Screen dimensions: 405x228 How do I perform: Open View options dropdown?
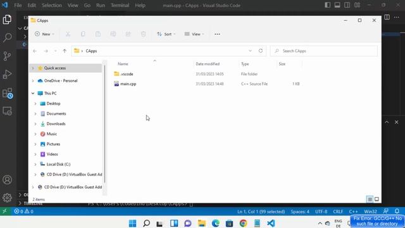[x=194, y=34]
